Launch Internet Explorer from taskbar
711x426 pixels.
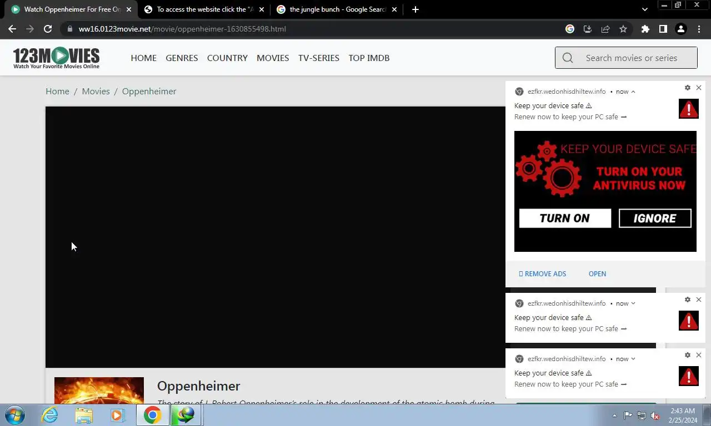click(x=49, y=415)
